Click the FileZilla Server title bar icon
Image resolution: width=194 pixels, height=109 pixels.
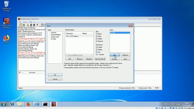pyautogui.click(x=19, y=19)
